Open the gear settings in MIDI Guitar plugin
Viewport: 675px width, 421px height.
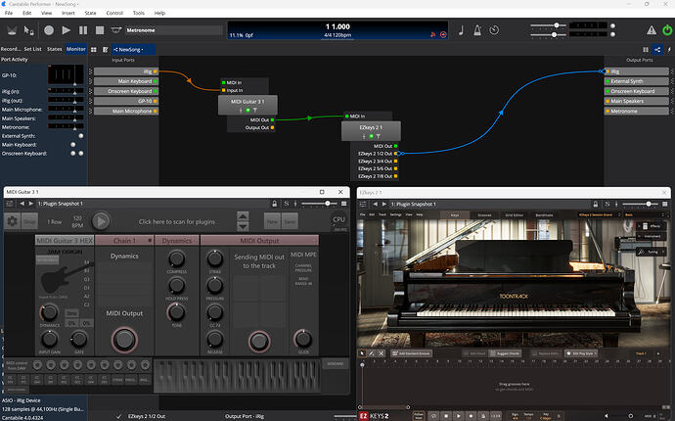click(12, 221)
